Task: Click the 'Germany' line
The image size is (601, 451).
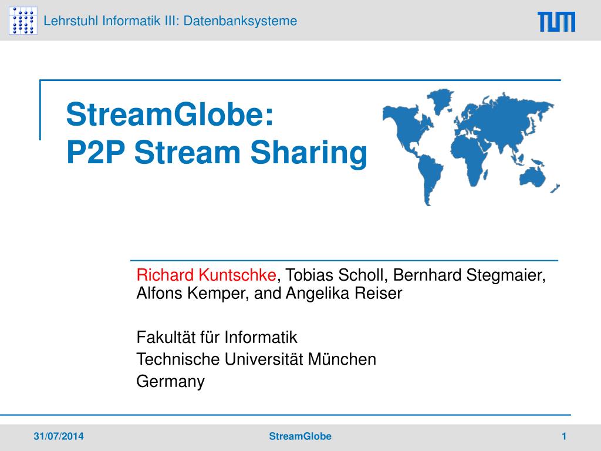Action: click(171, 382)
